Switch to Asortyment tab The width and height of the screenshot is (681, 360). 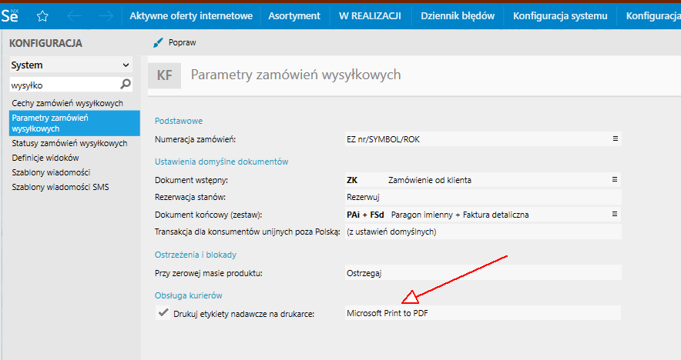294,16
